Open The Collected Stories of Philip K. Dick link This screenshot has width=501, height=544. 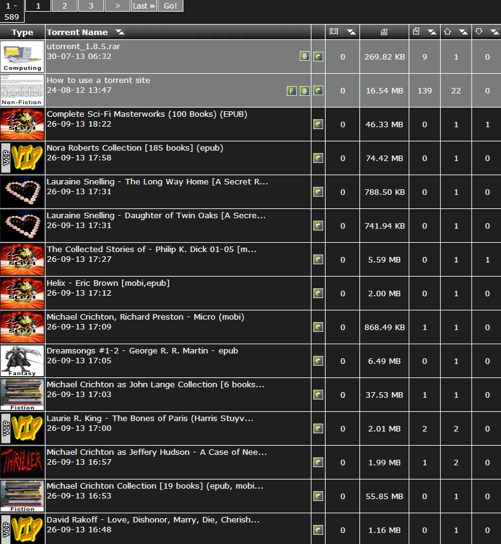point(151,250)
